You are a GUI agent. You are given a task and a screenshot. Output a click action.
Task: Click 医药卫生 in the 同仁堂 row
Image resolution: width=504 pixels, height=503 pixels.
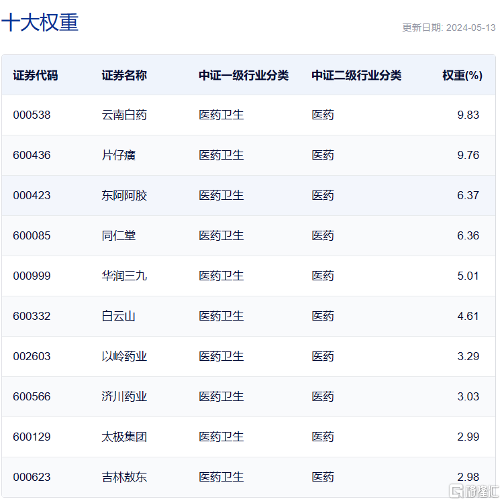click(221, 236)
